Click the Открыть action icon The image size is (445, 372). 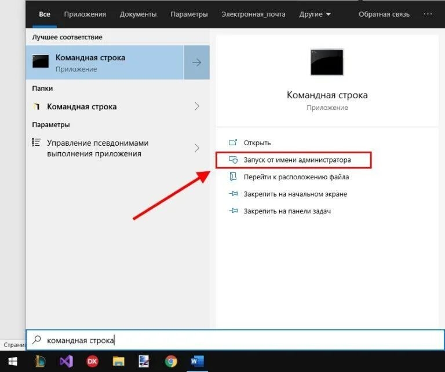coord(233,142)
